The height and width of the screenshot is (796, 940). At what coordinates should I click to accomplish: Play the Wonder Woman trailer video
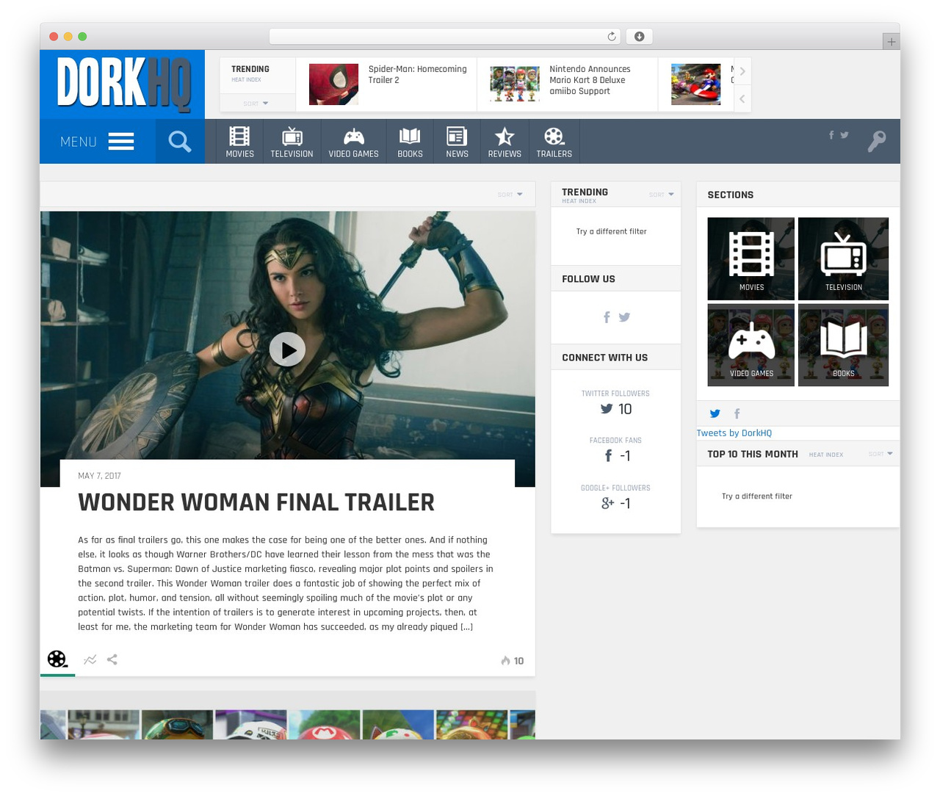tap(287, 350)
